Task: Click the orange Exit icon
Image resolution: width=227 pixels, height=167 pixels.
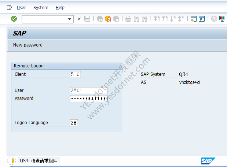Action: (108, 19)
